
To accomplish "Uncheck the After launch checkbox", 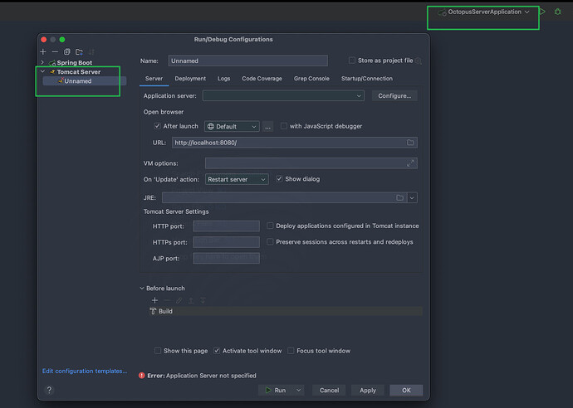I will tap(157, 126).
